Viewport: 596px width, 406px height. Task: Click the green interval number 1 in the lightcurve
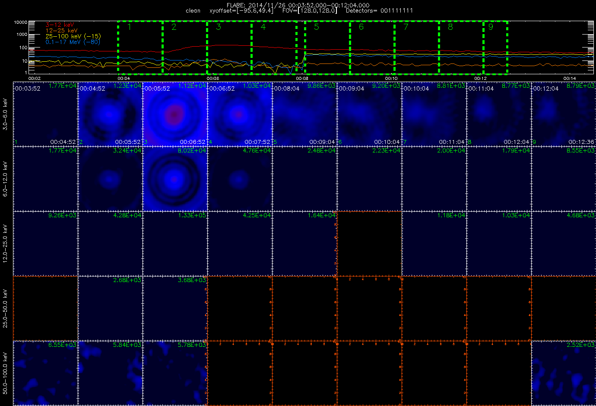[129, 27]
